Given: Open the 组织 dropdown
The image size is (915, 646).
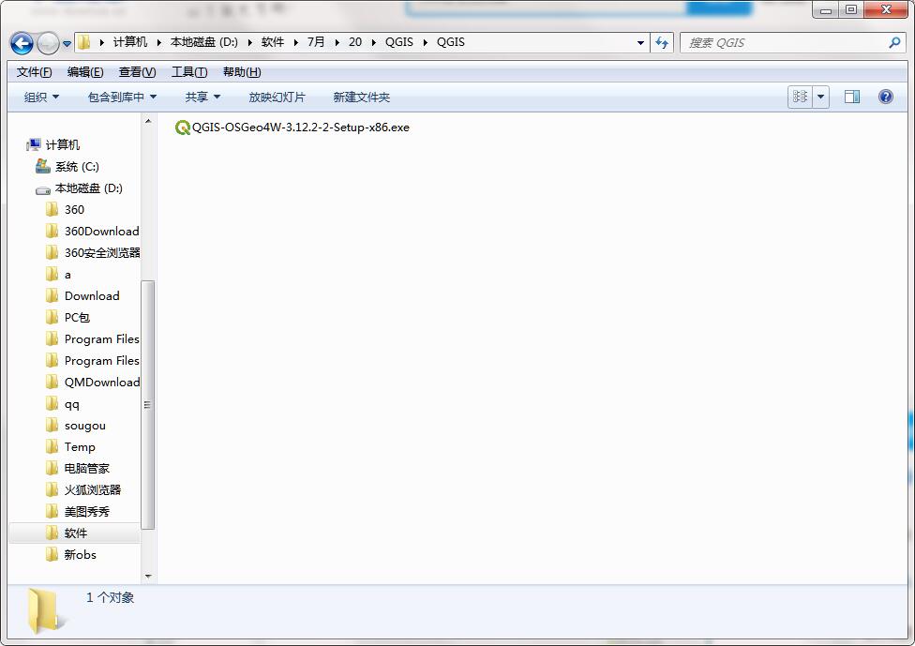Looking at the screenshot, I should point(41,97).
